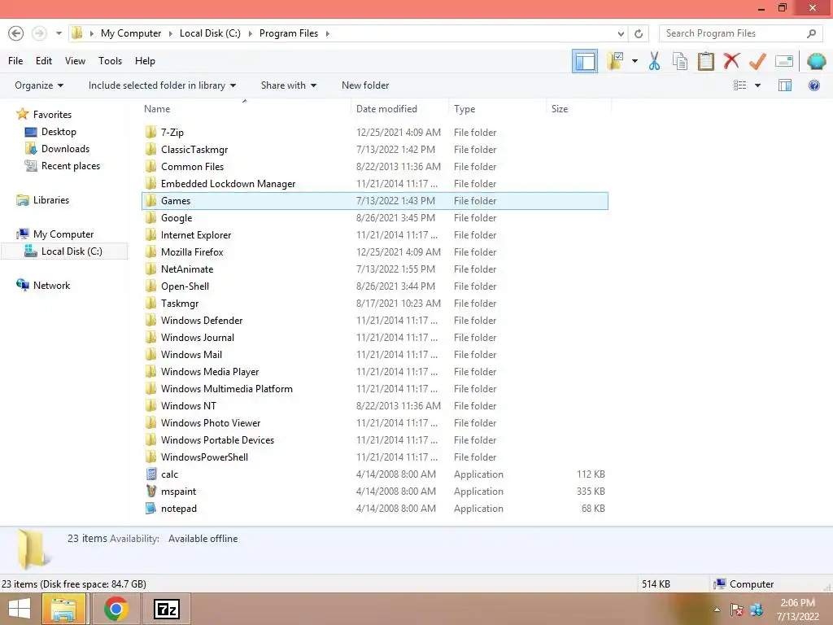This screenshot has width=833, height=625.
Task: Select the calc application icon
Action: click(151, 474)
